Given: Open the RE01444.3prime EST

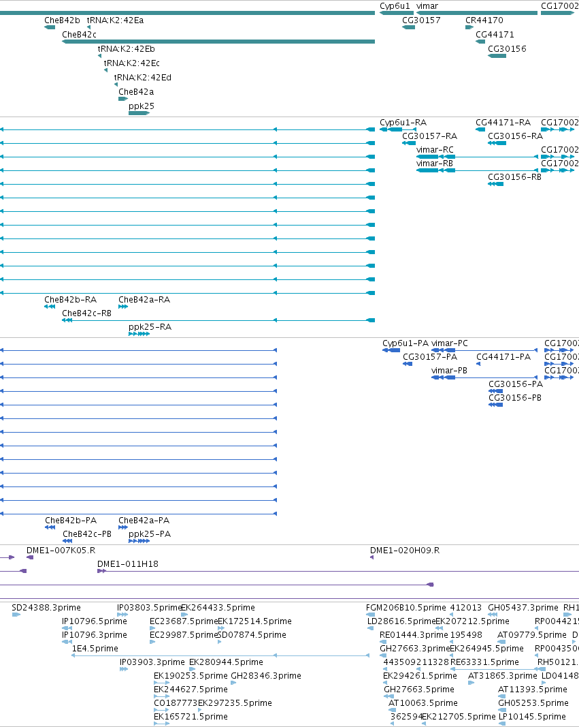Looking at the screenshot, I should (x=384, y=642).
